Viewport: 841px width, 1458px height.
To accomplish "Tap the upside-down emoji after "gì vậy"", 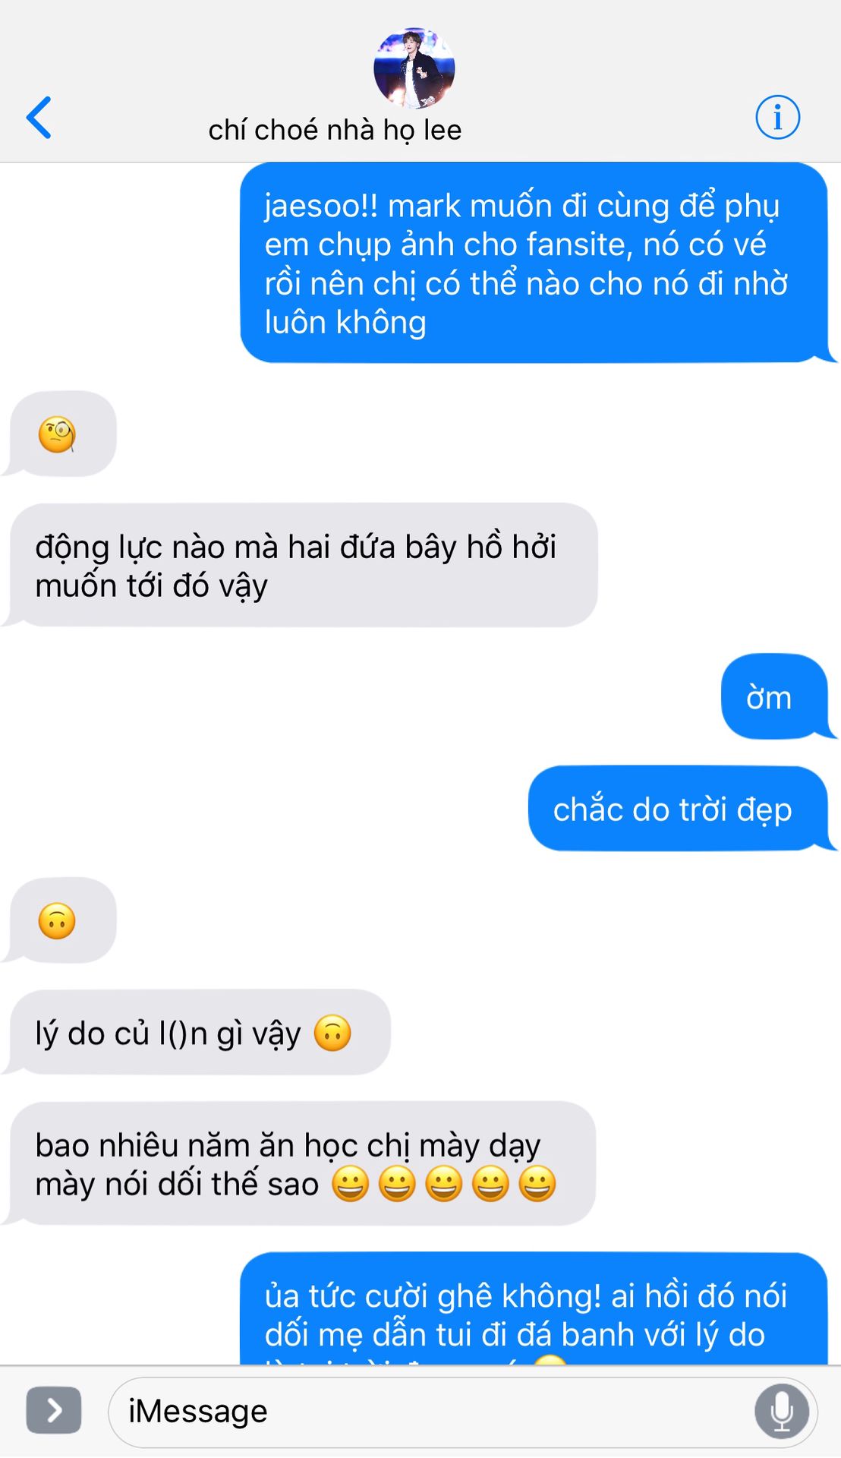I will 332,1033.
